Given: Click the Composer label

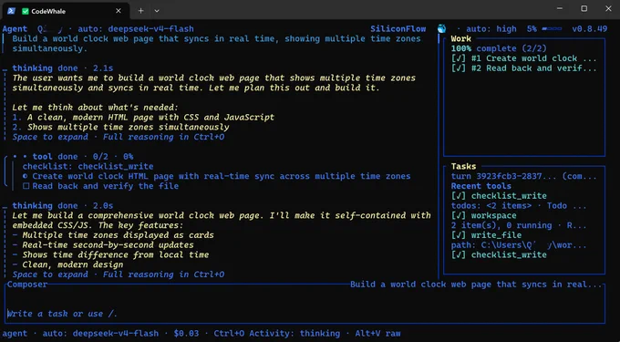Looking at the screenshot, I should click(x=27, y=285).
